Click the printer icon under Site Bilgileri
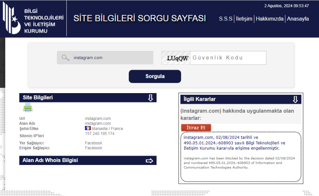Image resolution: width=319 pixels, height=196 pixels. point(28,108)
